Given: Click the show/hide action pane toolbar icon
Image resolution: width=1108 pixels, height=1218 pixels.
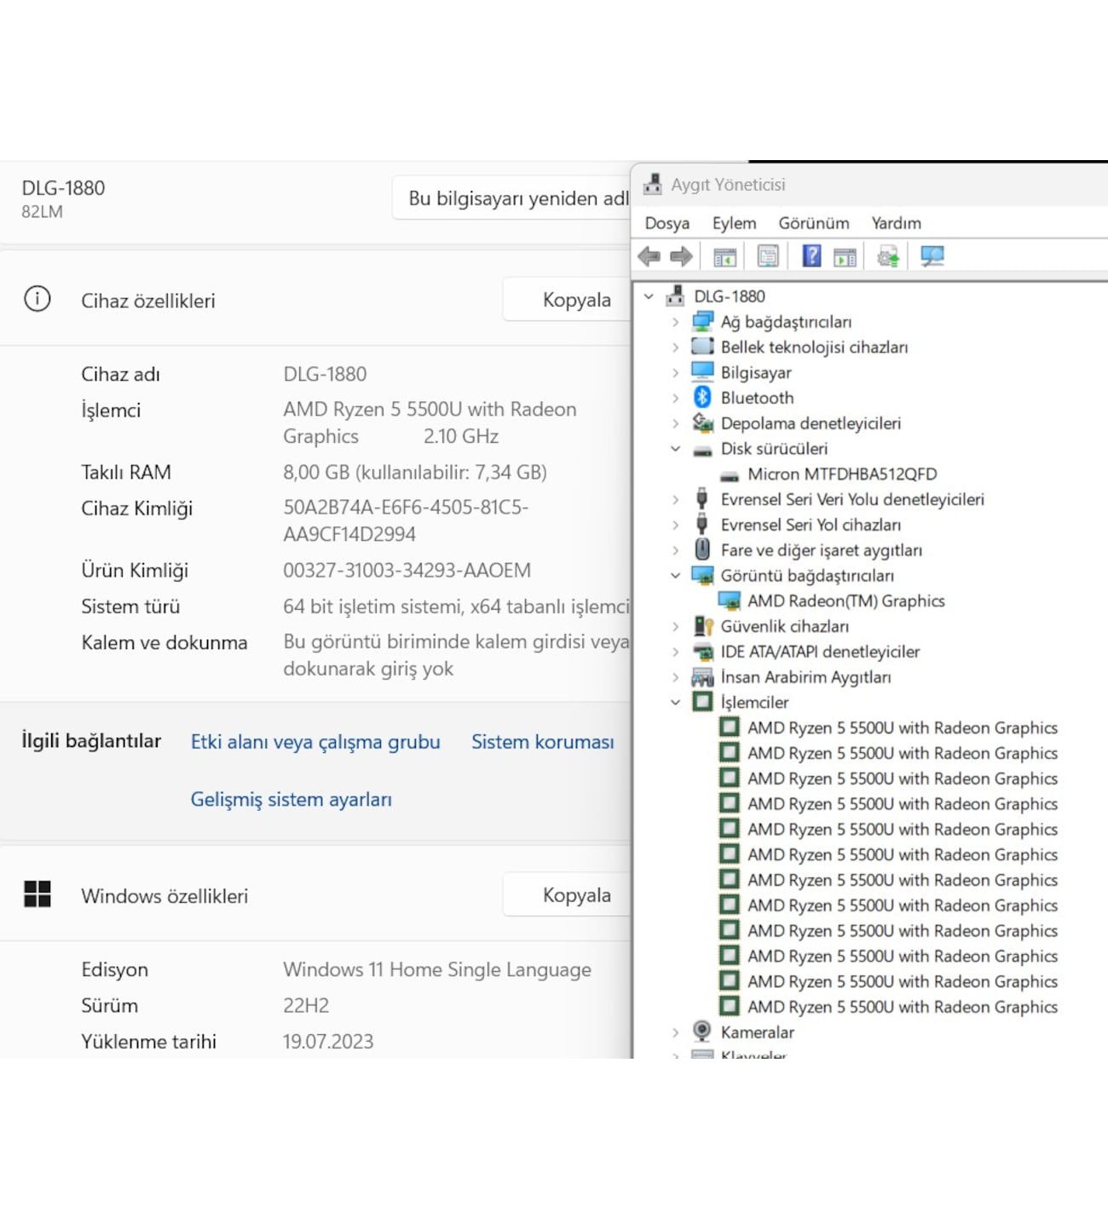Looking at the screenshot, I should coord(845,256).
